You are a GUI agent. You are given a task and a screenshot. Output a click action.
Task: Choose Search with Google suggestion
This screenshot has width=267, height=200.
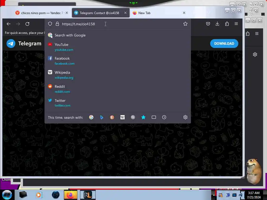click(118, 35)
